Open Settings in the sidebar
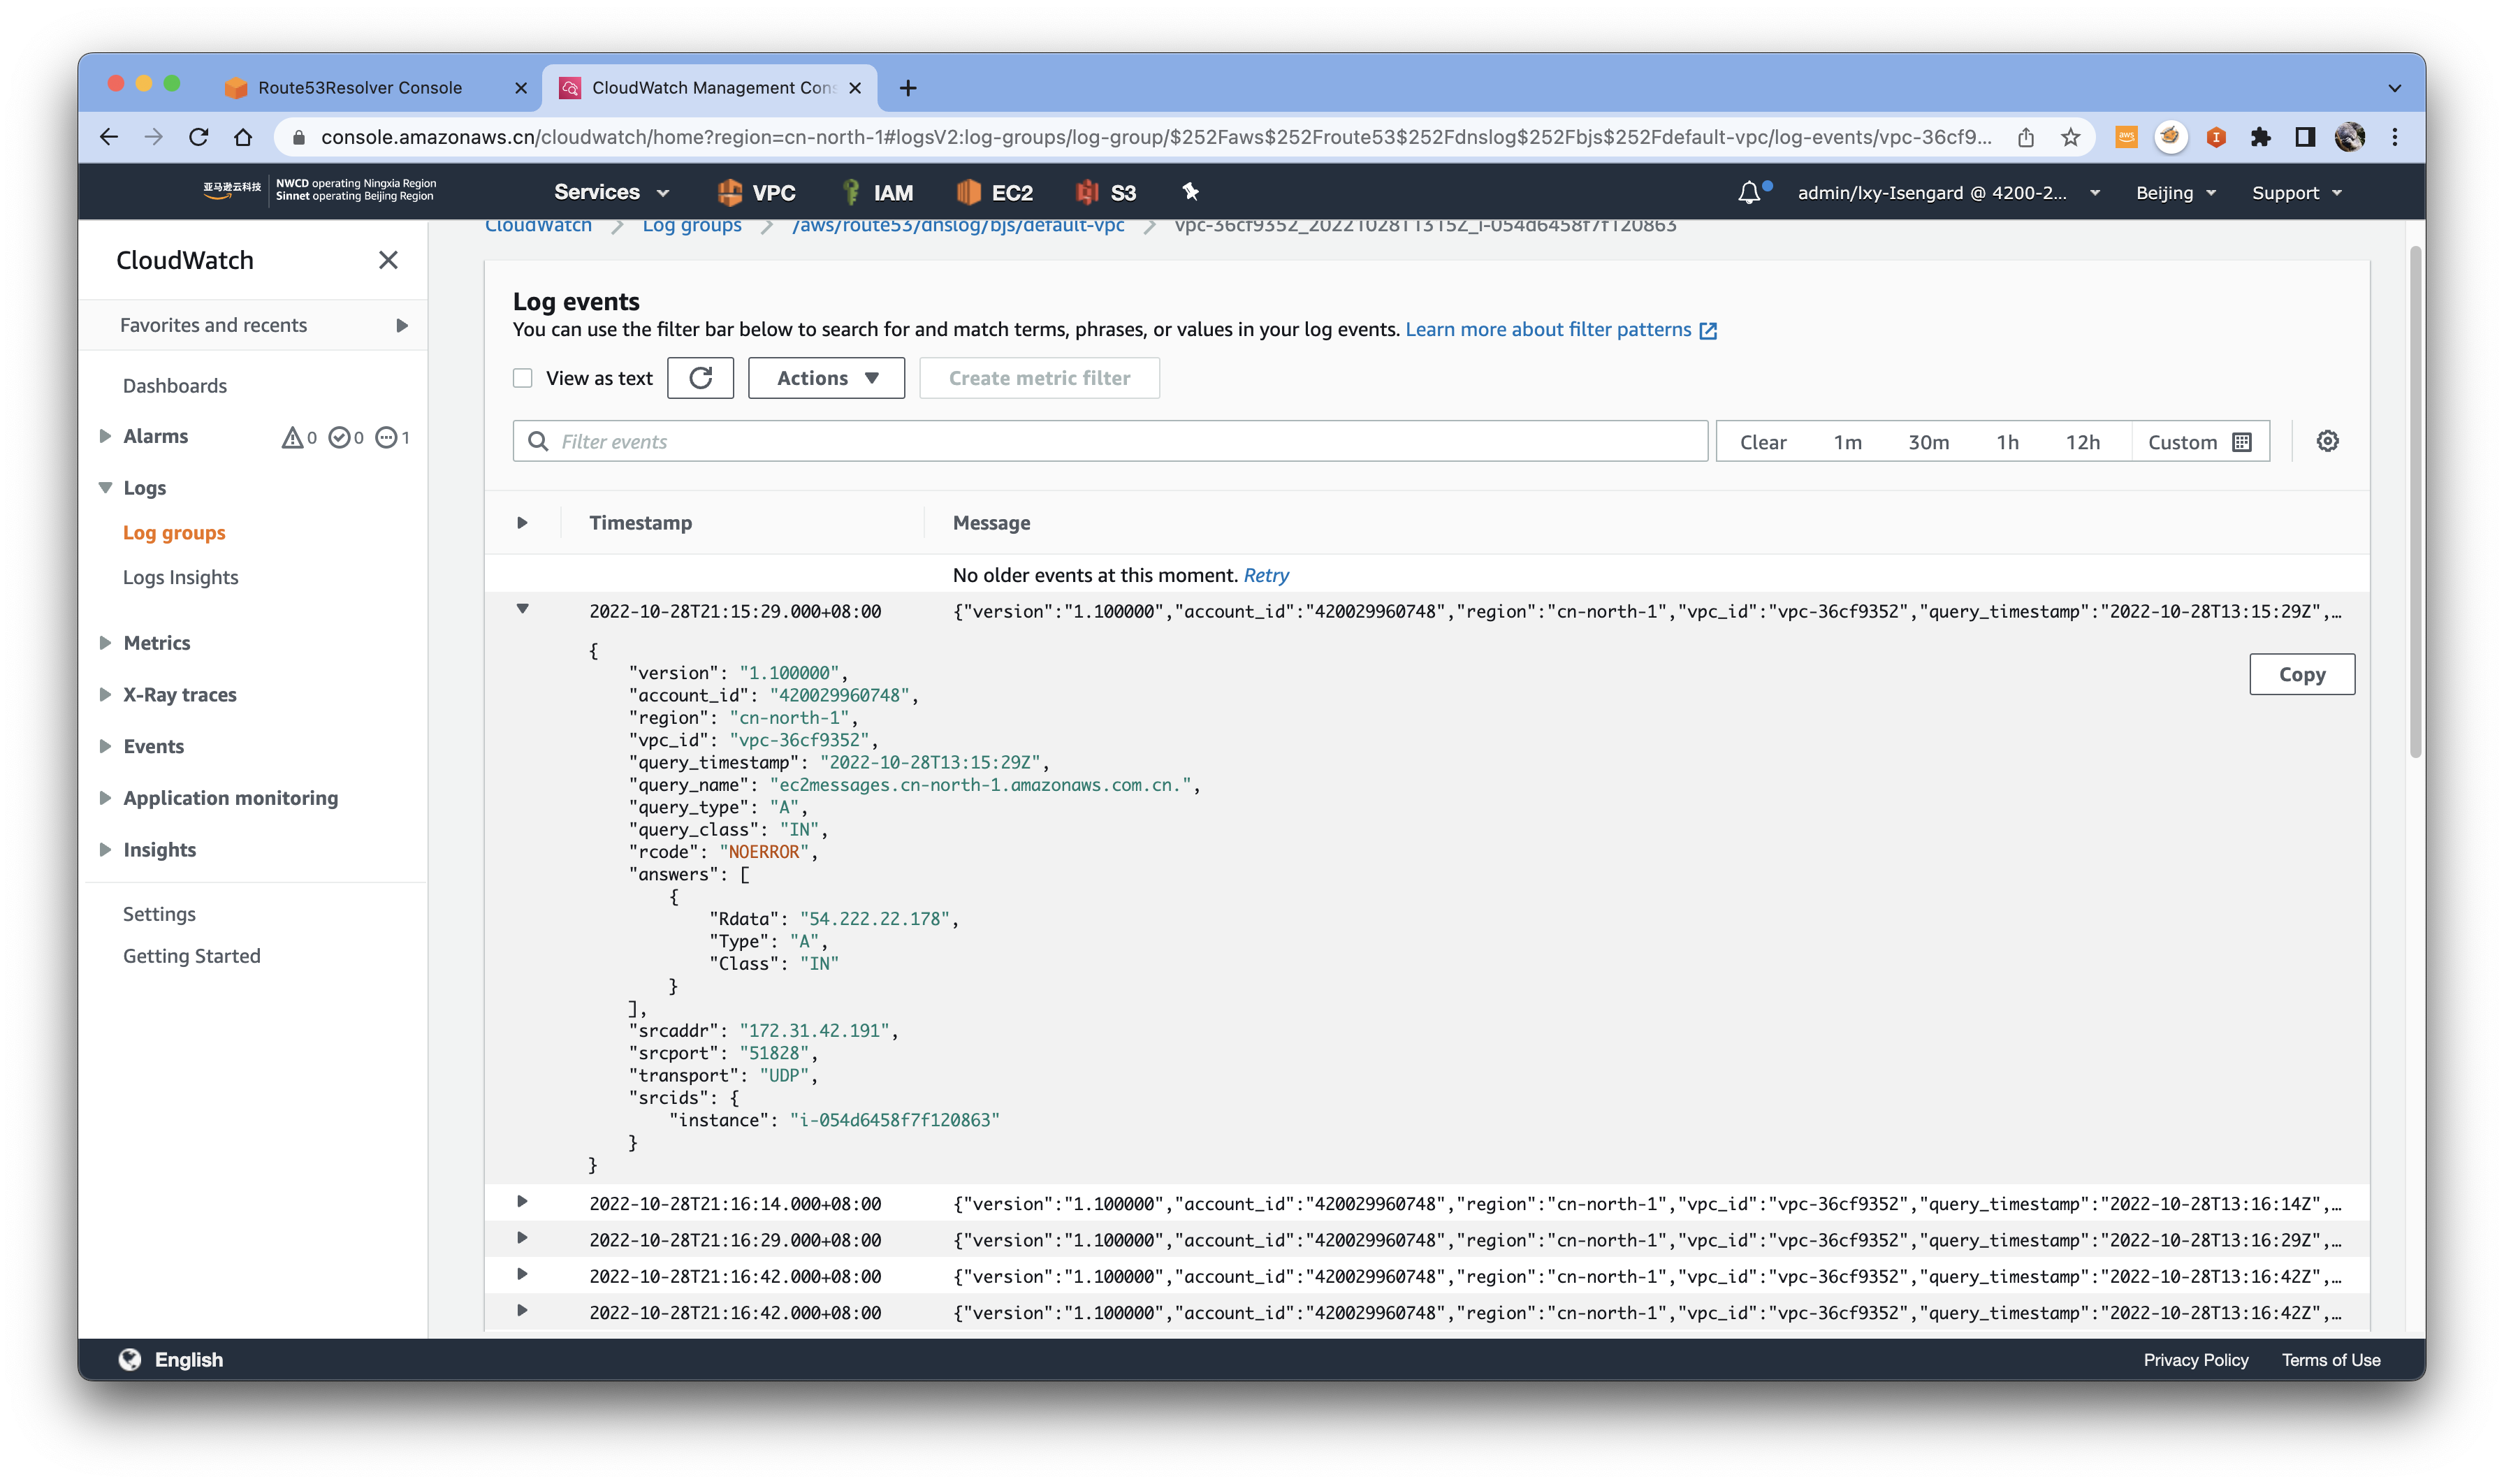 tap(159, 914)
